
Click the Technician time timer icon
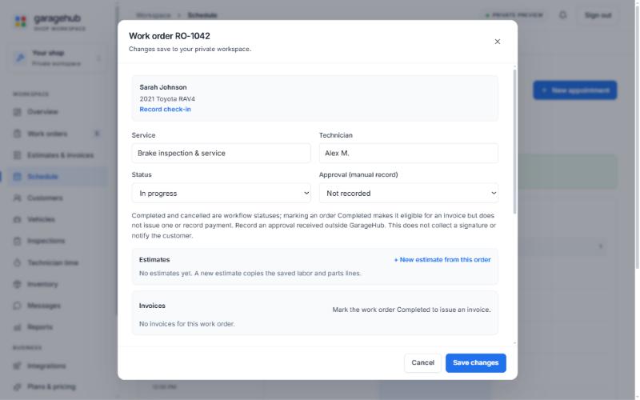17,262
